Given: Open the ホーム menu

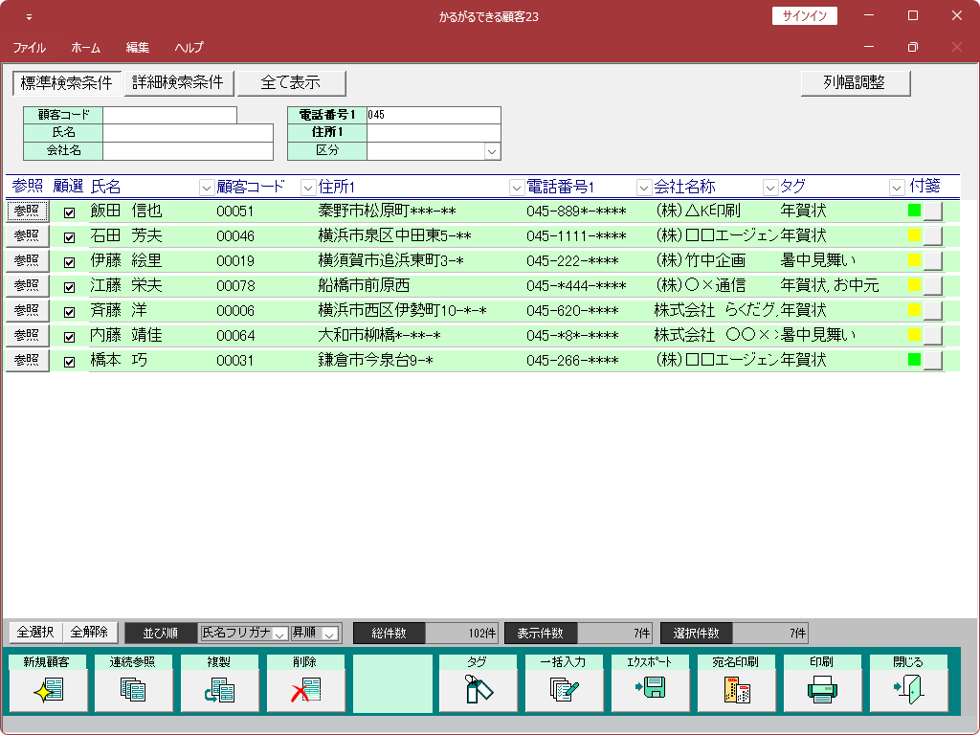Looking at the screenshot, I should pyautogui.click(x=85, y=48).
